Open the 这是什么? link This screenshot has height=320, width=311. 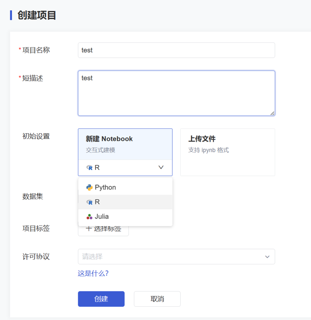tap(93, 273)
